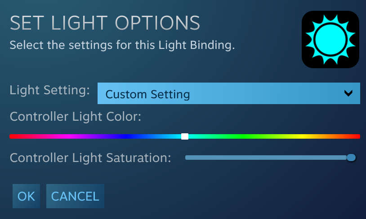Click the OK button
The height and width of the screenshot is (219, 366).
27,196
